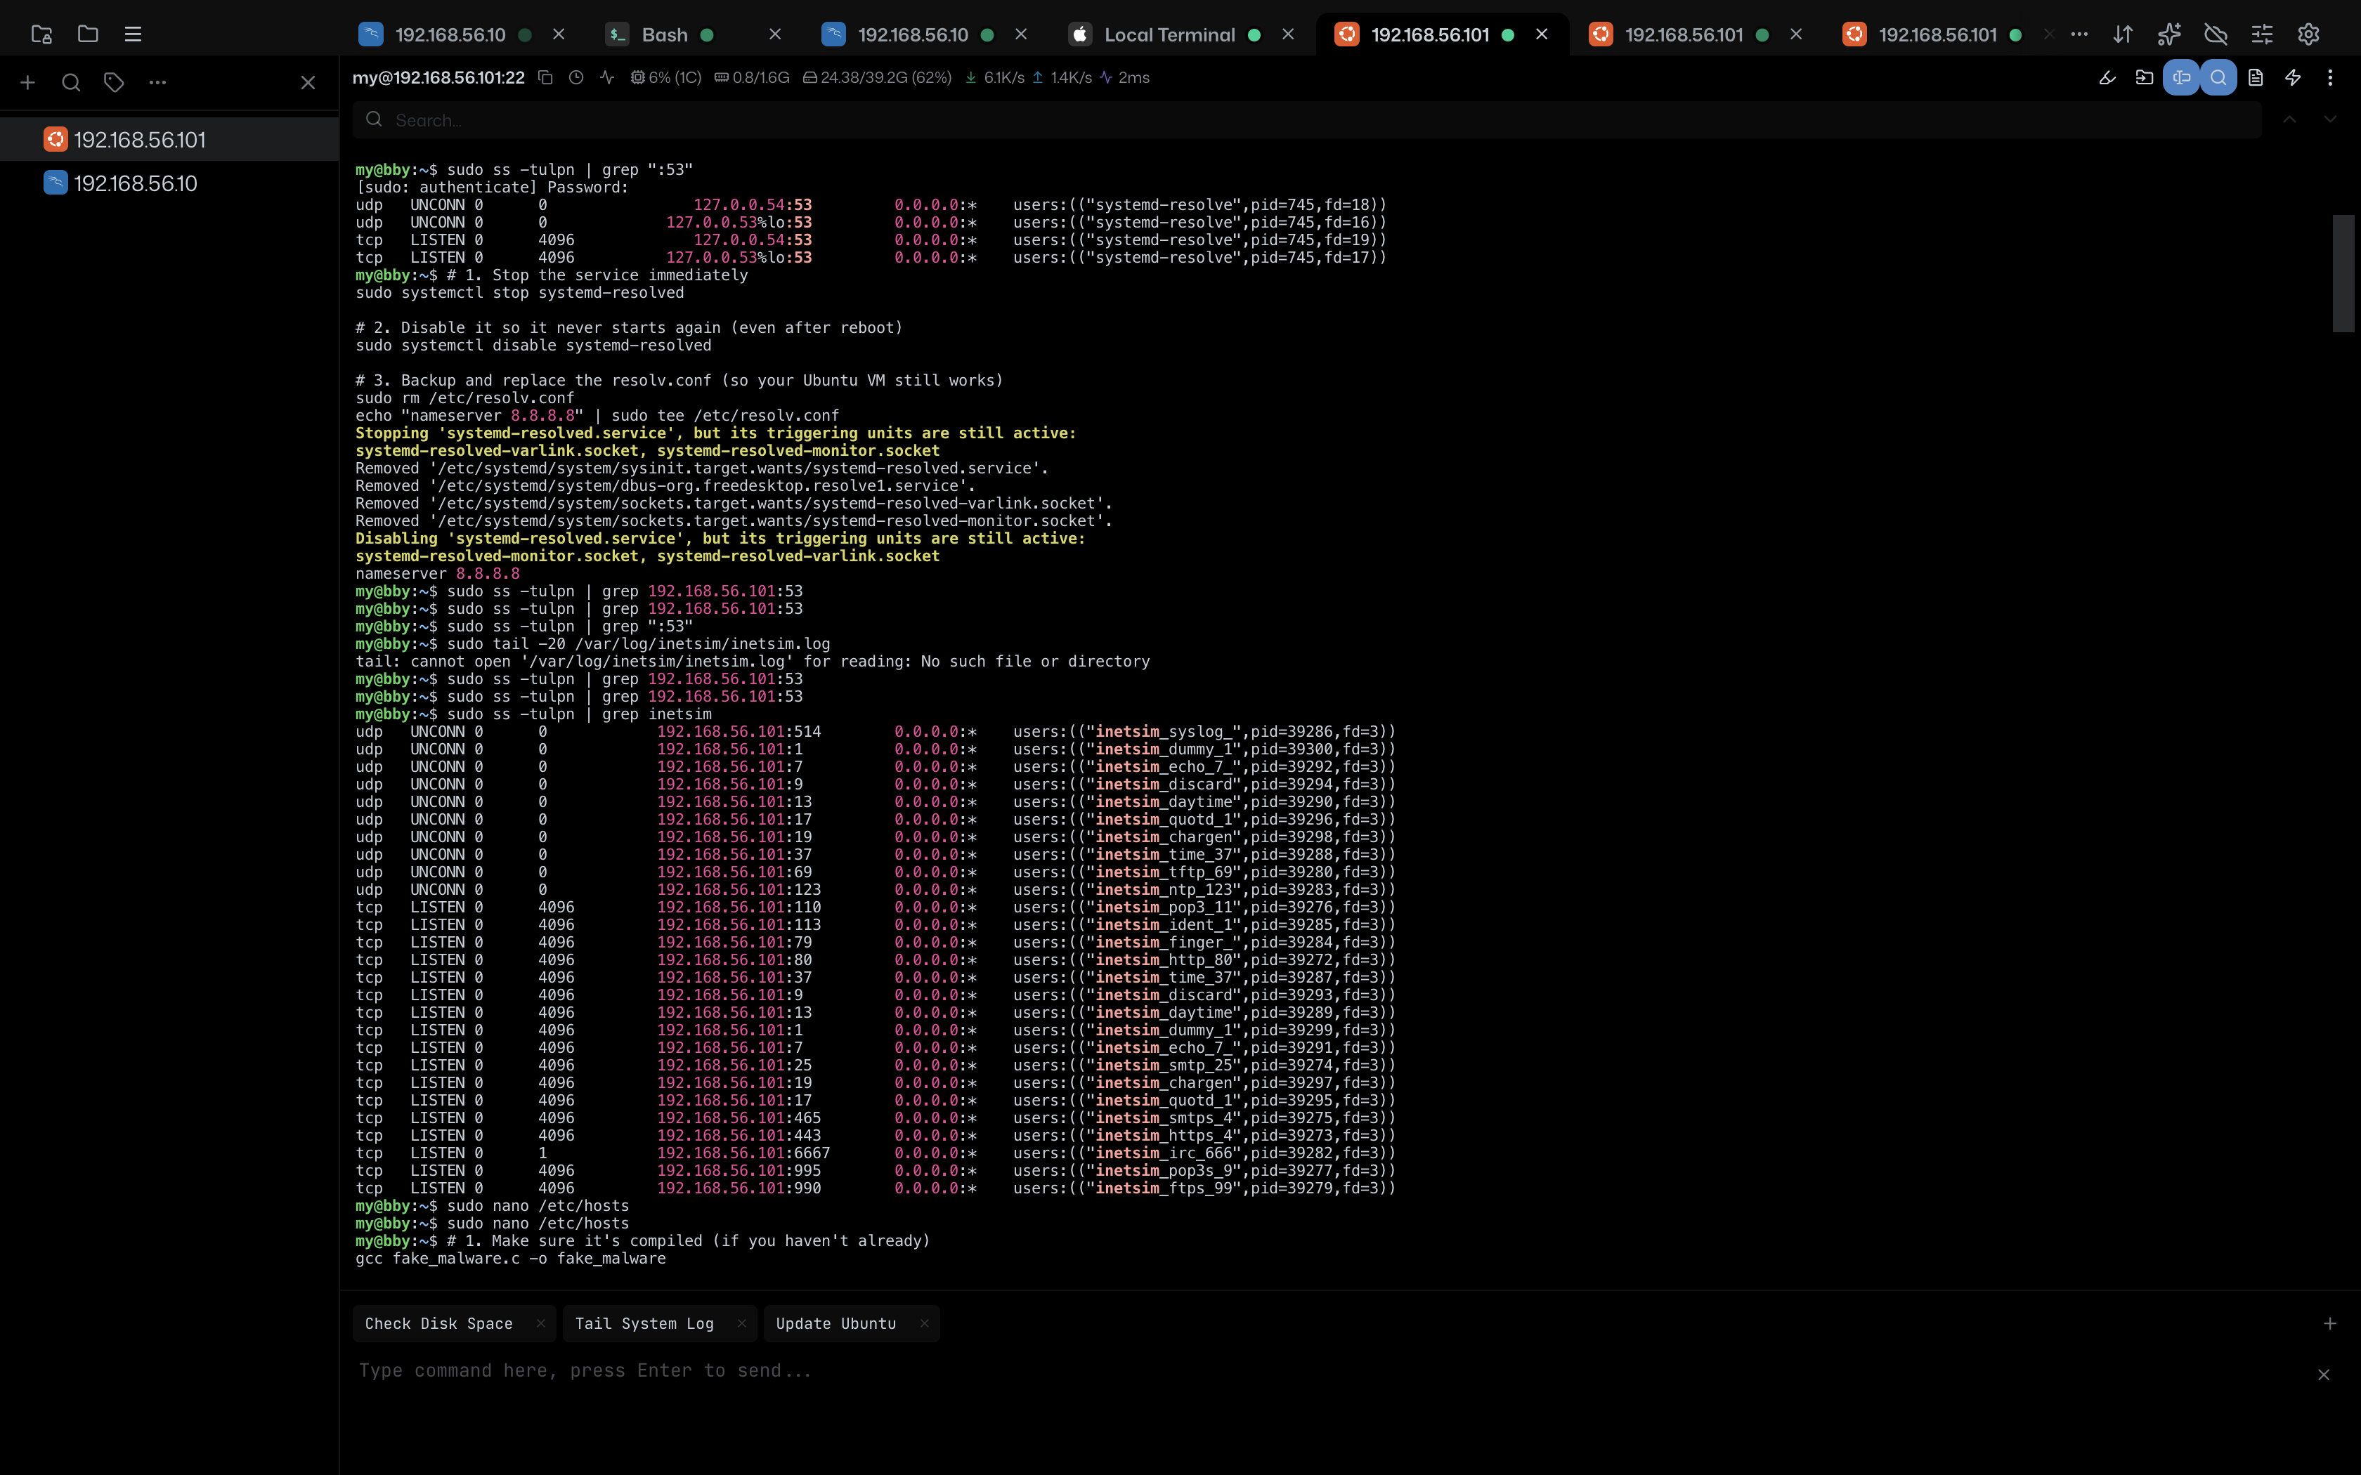Click the sidebar search magnifier icon

71,83
